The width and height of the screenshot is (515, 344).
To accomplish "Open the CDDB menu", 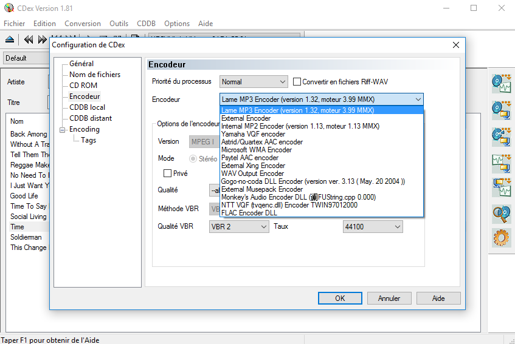I will tap(146, 24).
